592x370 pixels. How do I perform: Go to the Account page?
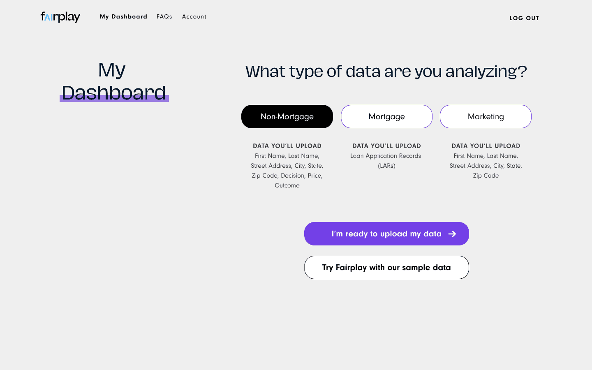point(194,16)
